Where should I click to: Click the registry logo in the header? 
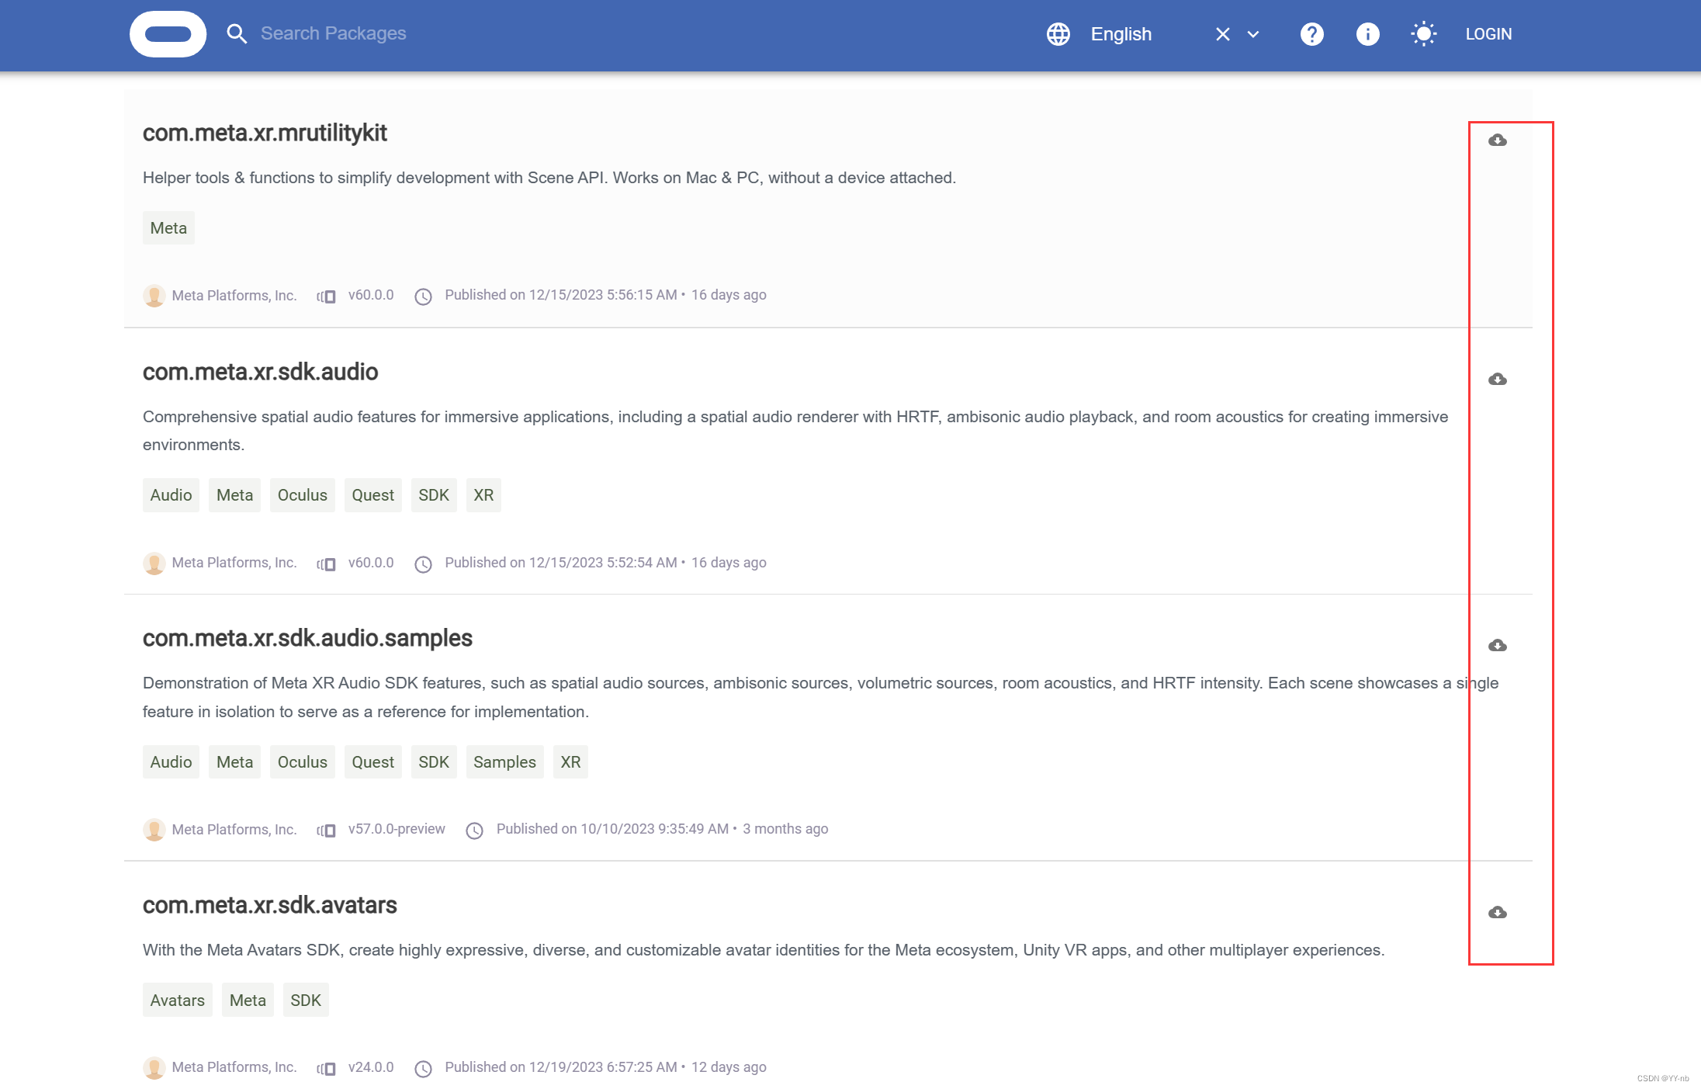click(x=168, y=34)
